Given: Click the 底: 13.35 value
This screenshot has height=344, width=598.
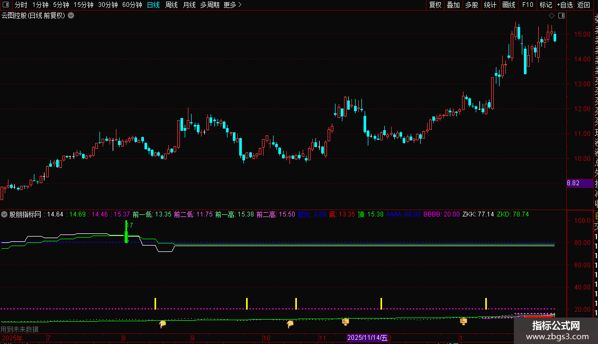Looking at the screenshot, I should click(342, 214).
